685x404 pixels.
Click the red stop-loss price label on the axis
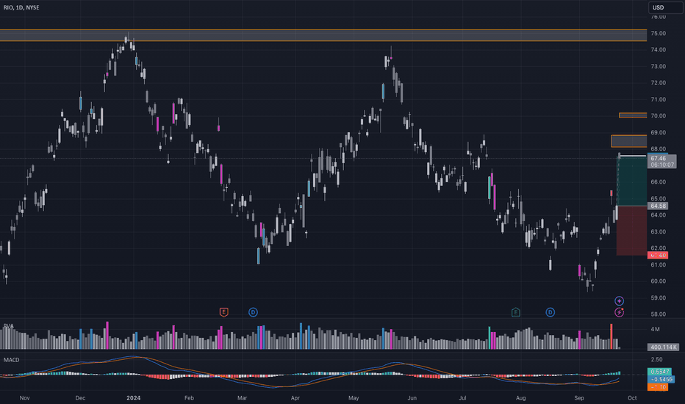click(x=658, y=255)
